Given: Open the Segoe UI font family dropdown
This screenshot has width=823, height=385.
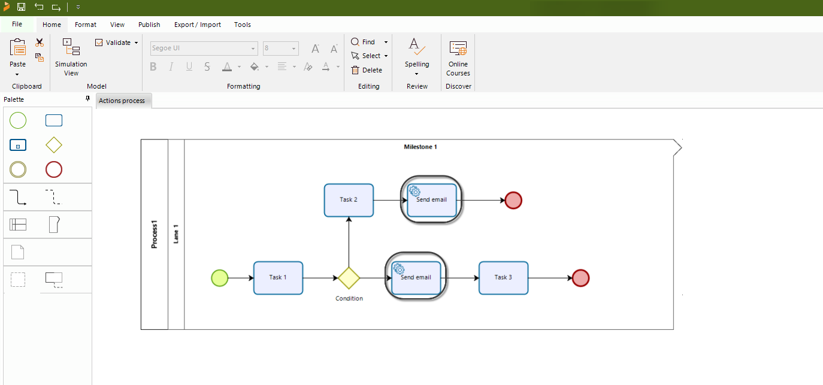Looking at the screenshot, I should [253, 48].
